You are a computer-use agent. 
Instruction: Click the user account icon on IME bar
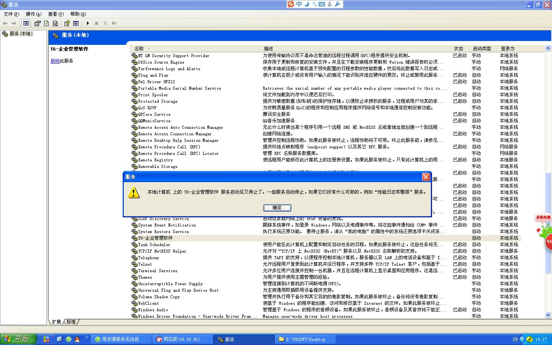330,4
